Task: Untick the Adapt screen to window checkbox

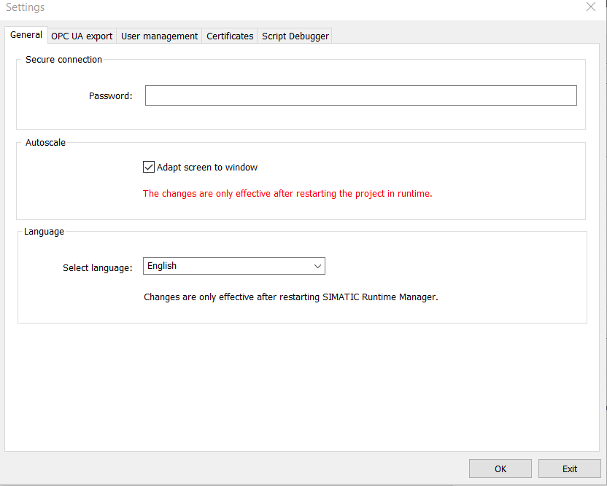Action: [149, 168]
